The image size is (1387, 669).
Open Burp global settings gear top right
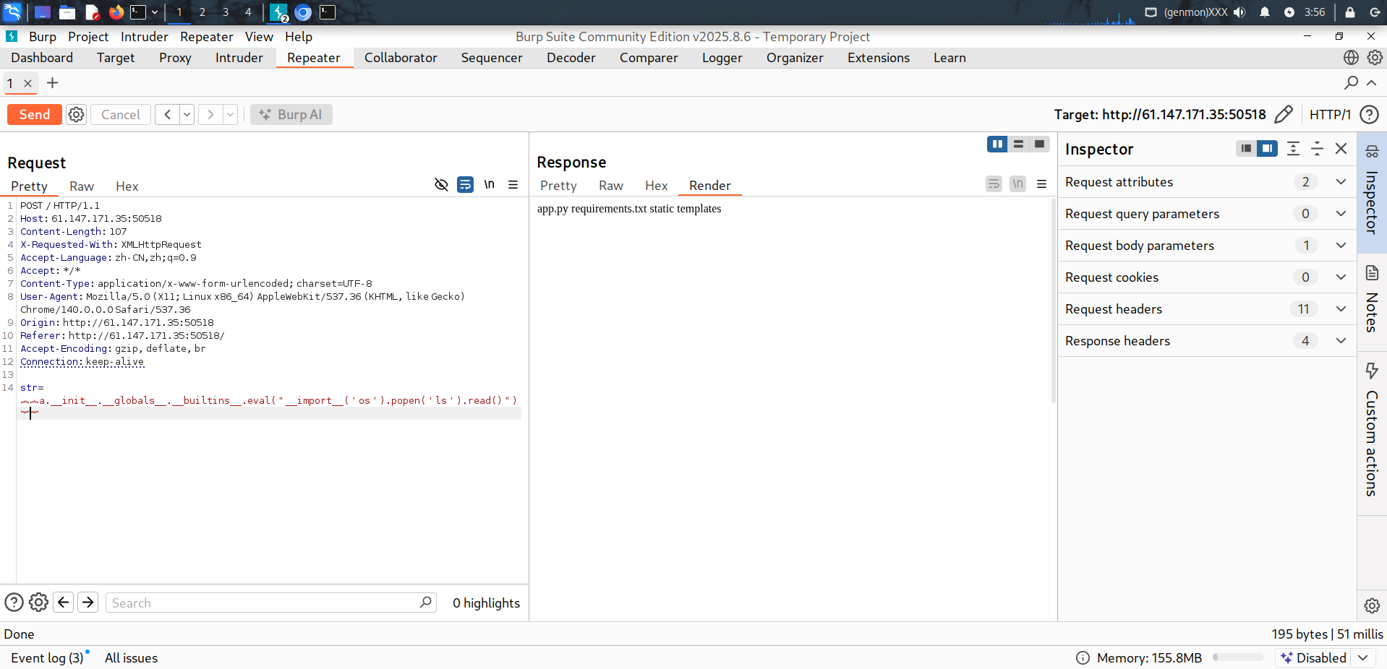coord(1375,57)
